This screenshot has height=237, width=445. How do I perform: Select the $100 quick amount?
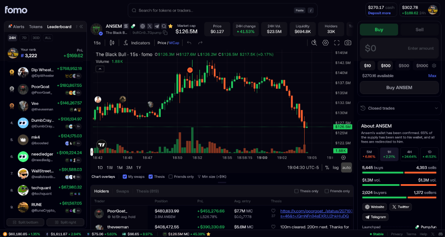click(385, 65)
